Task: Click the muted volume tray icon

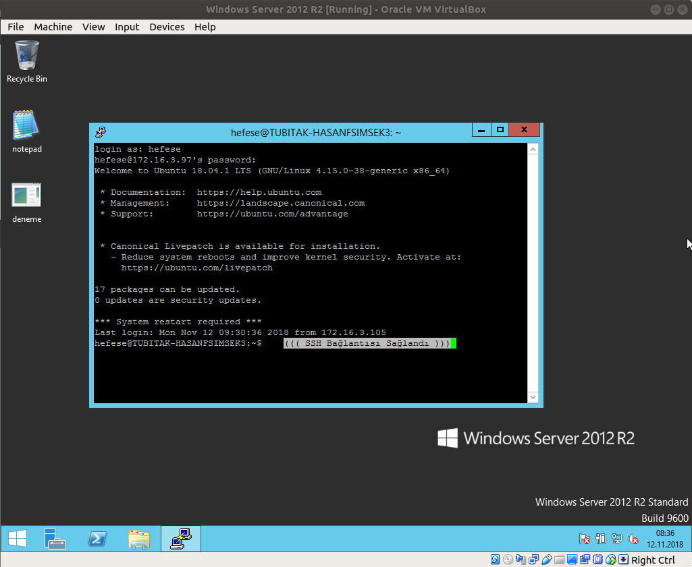Action: [x=633, y=539]
